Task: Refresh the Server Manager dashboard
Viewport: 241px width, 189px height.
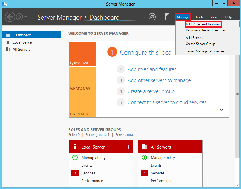Action: pyautogui.click(x=152, y=17)
